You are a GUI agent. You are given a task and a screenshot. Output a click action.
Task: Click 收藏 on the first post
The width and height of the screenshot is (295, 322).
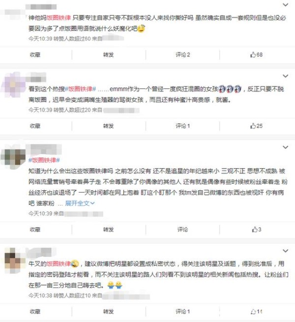[x=35, y=55]
